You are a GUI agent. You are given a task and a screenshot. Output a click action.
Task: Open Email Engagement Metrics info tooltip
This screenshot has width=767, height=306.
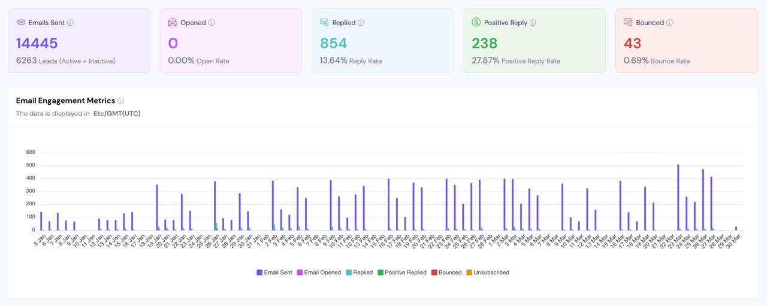tap(120, 101)
